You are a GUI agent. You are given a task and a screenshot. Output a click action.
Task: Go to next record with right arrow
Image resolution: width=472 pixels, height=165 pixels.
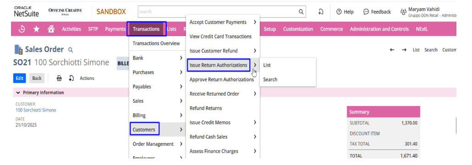click(x=404, y=50)
